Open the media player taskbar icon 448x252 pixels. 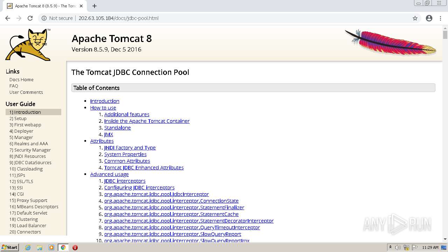51,247
